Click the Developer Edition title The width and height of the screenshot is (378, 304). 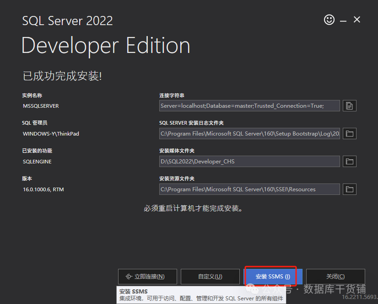coord(106,46)
